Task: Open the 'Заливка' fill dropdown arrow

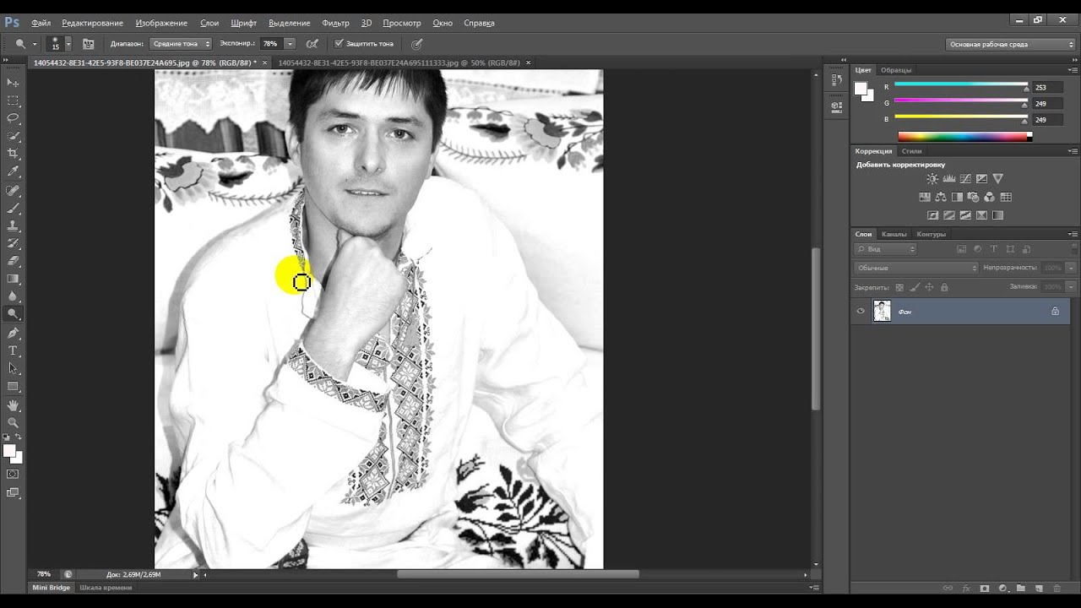Action: click(x=1071, y=287)
